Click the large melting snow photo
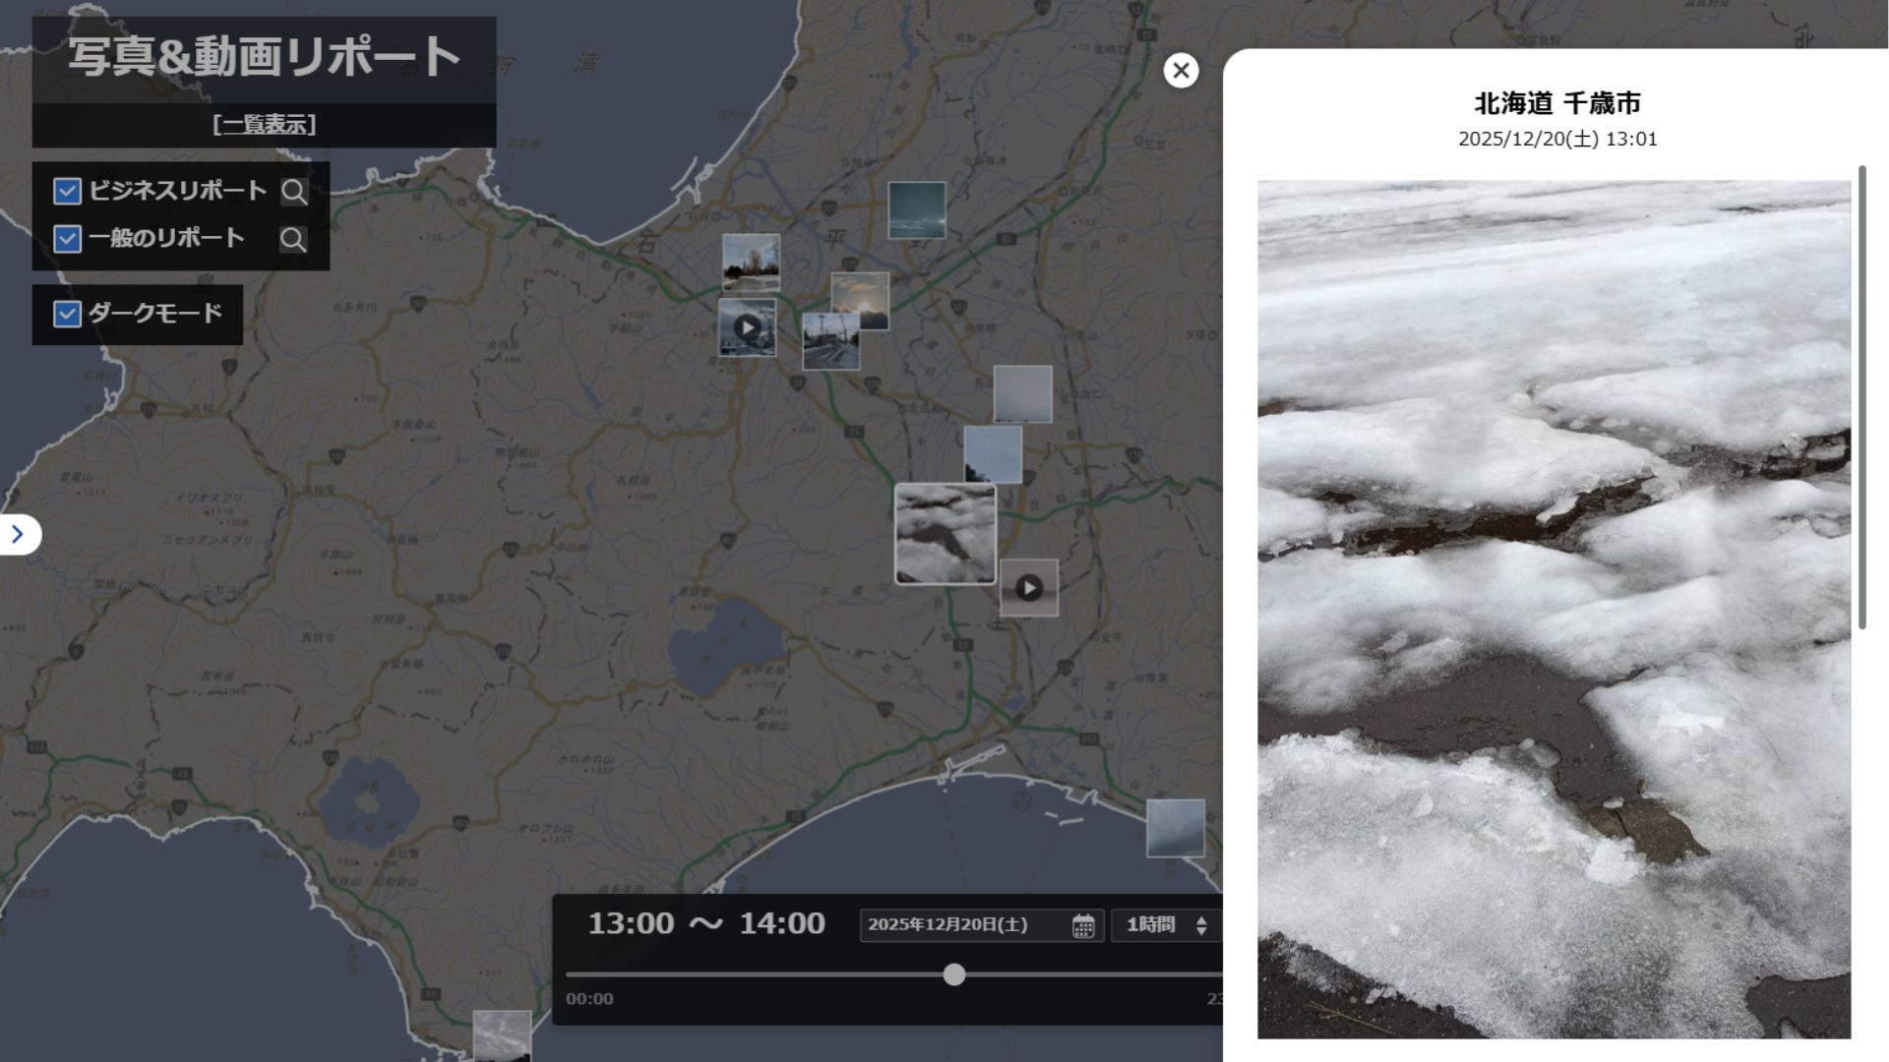The width and height of the screenshot is (1889, 1062). point(1554,610)
